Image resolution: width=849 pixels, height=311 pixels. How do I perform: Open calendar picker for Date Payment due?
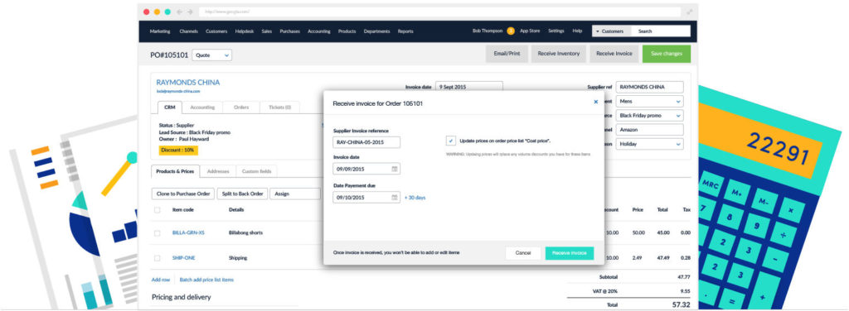coord(394,198)
